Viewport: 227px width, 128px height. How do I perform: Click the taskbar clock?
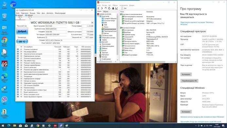217,125
